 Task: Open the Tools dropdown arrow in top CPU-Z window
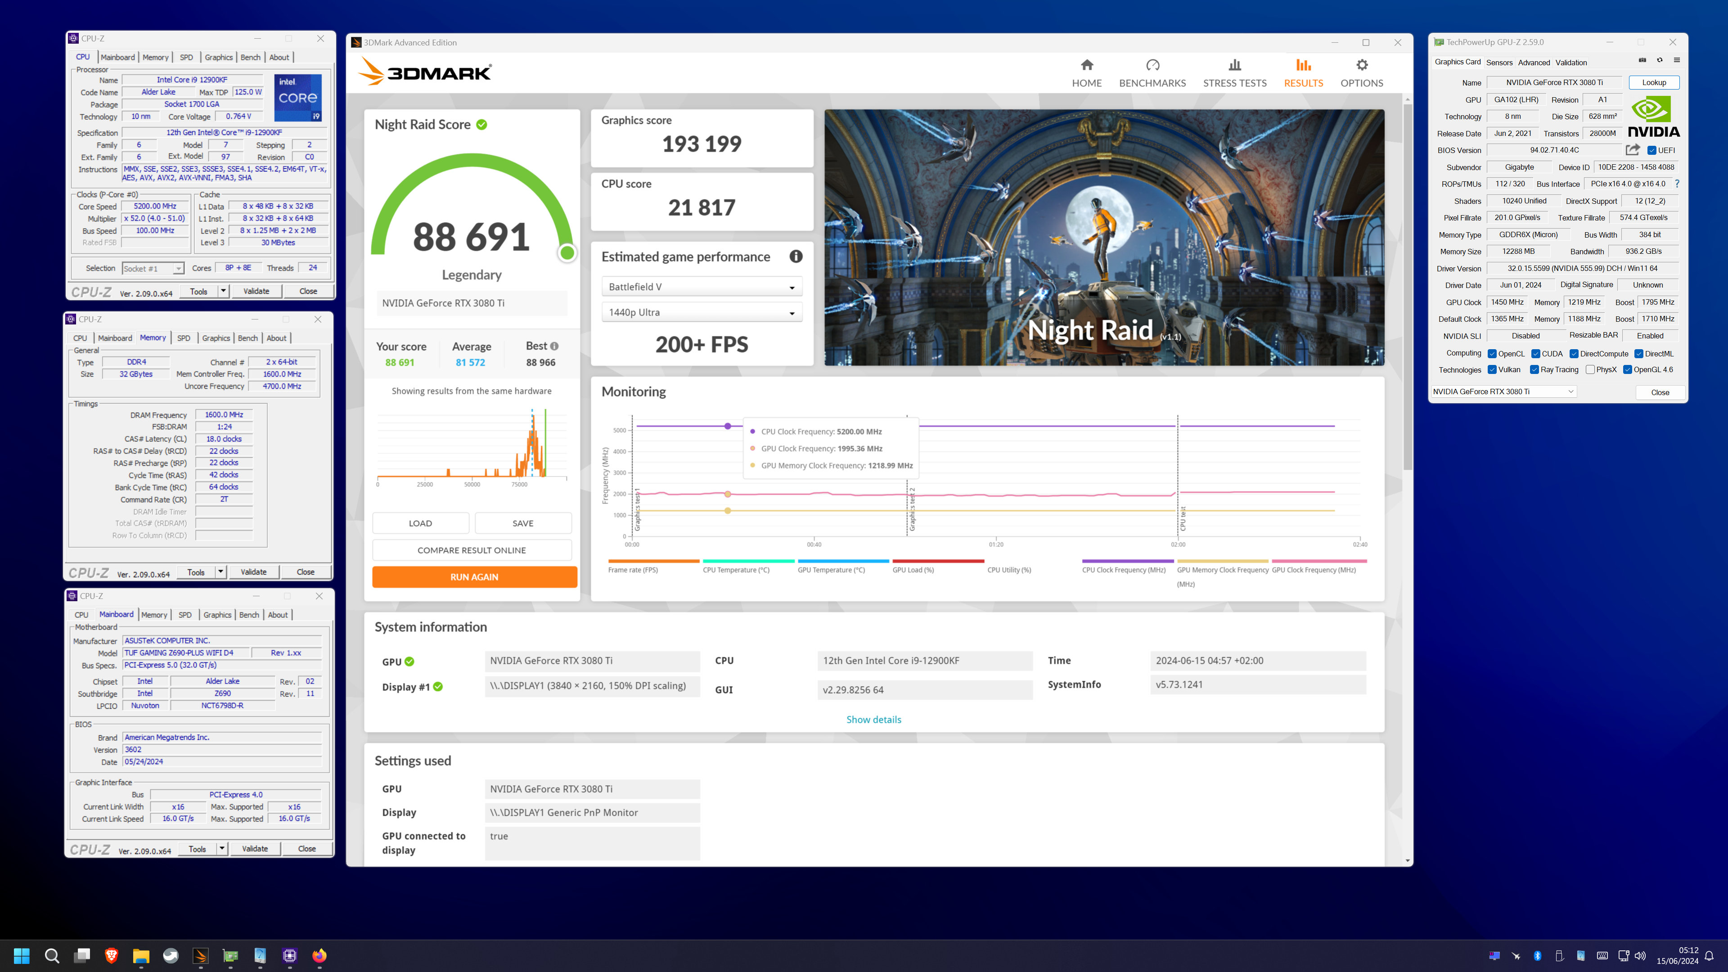(x=223, y=291)
